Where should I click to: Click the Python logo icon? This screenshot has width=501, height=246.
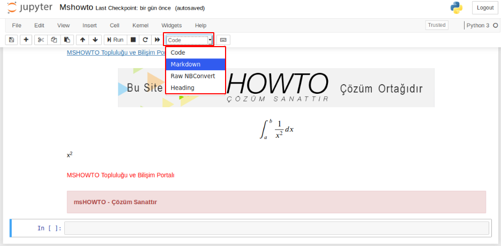[x=457, y=8]
